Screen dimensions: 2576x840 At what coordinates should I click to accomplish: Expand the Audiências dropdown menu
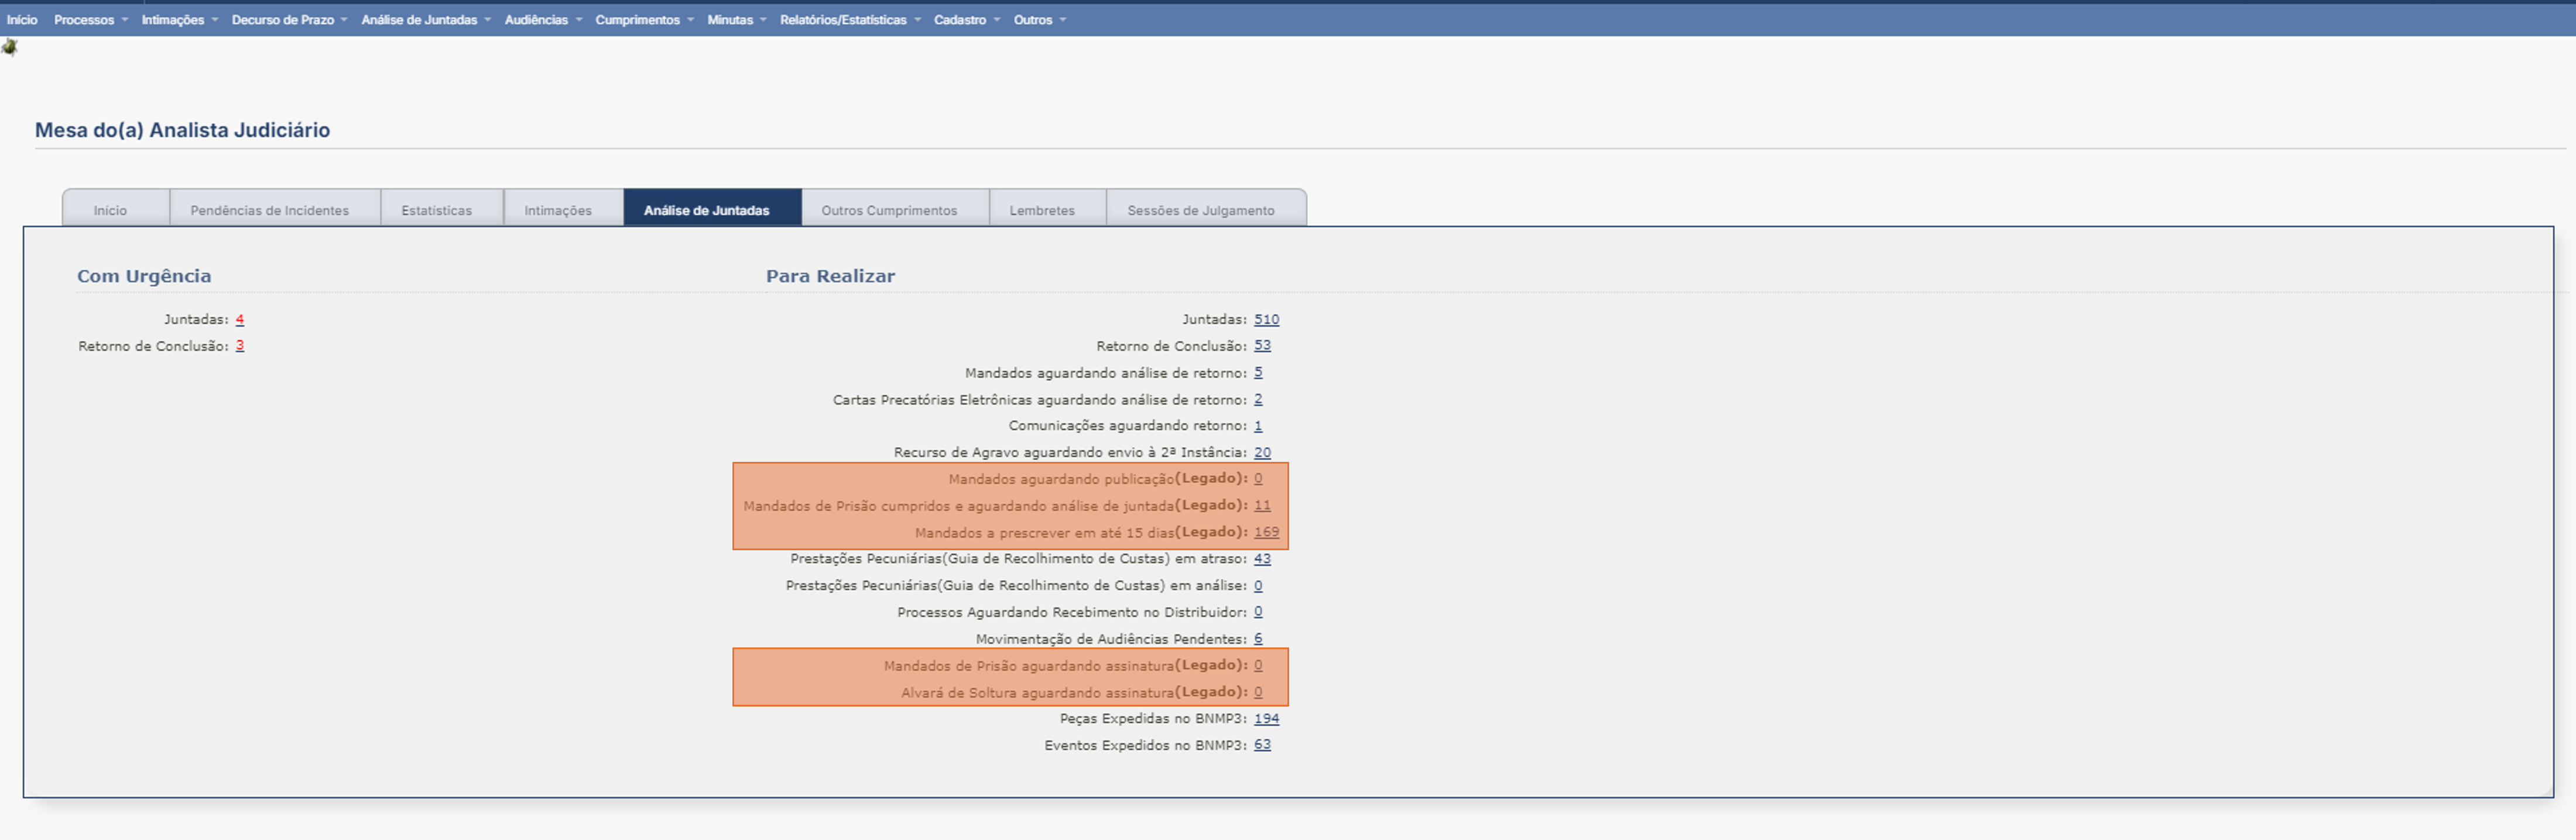543,20
